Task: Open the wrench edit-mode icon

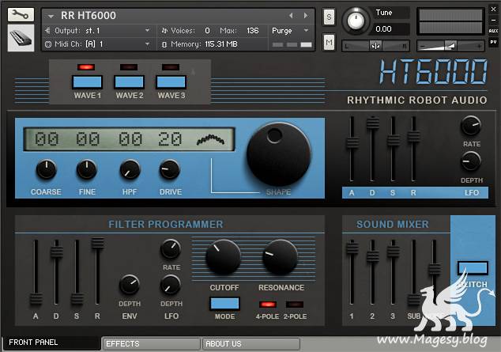Action: pyautogui.click(x=21, y=15)
